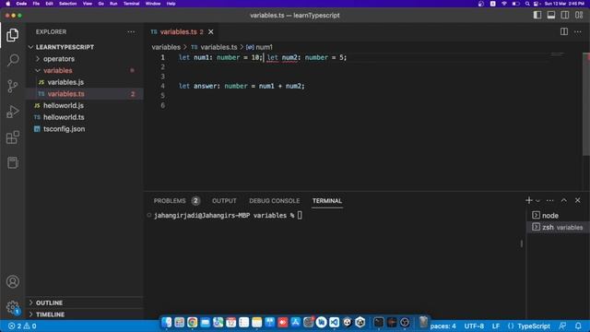Close the variables.ts editor tab
Image resolution: width=590 pixels, height=332 pixels.
click(x=211, y=32)
